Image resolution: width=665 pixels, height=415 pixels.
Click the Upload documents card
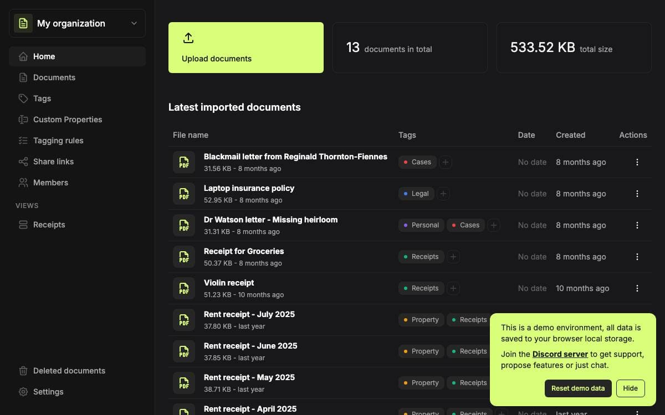246,48
